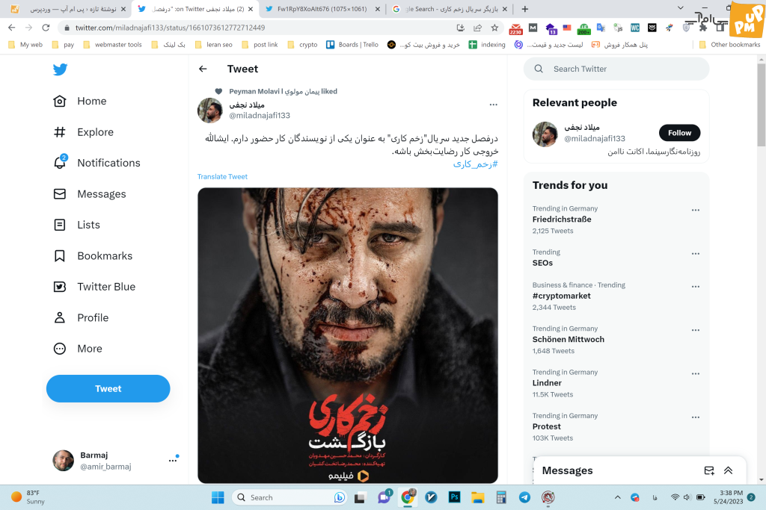The height and width of the screenshot is (510, 766).
Task: Open Telegram from the taskbar
Action: coord(524,497)
